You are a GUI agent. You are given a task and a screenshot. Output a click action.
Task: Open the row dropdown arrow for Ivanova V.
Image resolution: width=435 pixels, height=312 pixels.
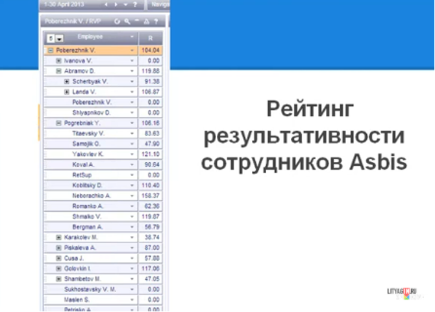coord(132,60)
